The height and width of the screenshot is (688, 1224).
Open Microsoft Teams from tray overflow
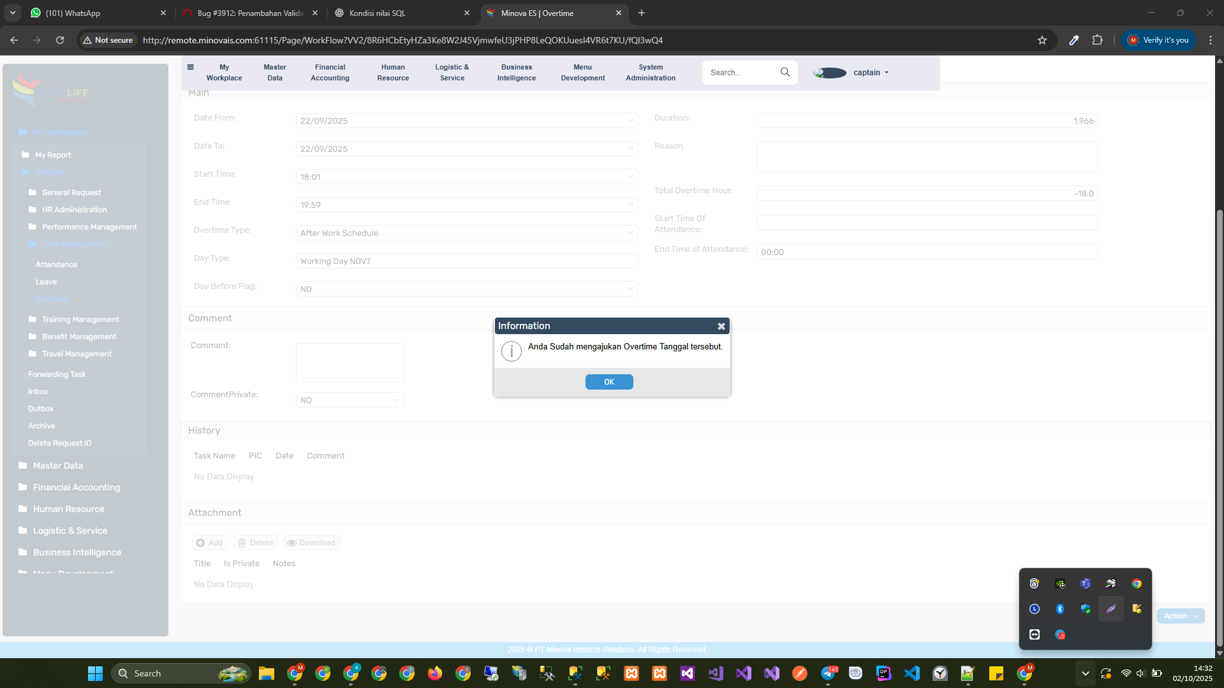1085,583
